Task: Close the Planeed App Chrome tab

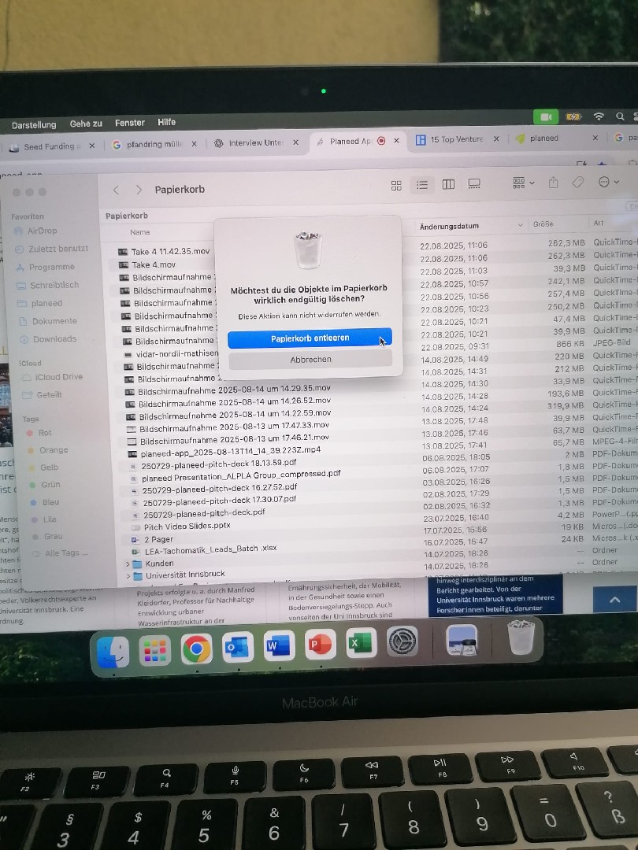Action: click(x=396, y=140)
